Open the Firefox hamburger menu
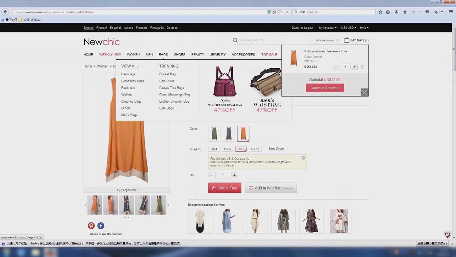Screen dimensions: 456x257 pos(451,12)
